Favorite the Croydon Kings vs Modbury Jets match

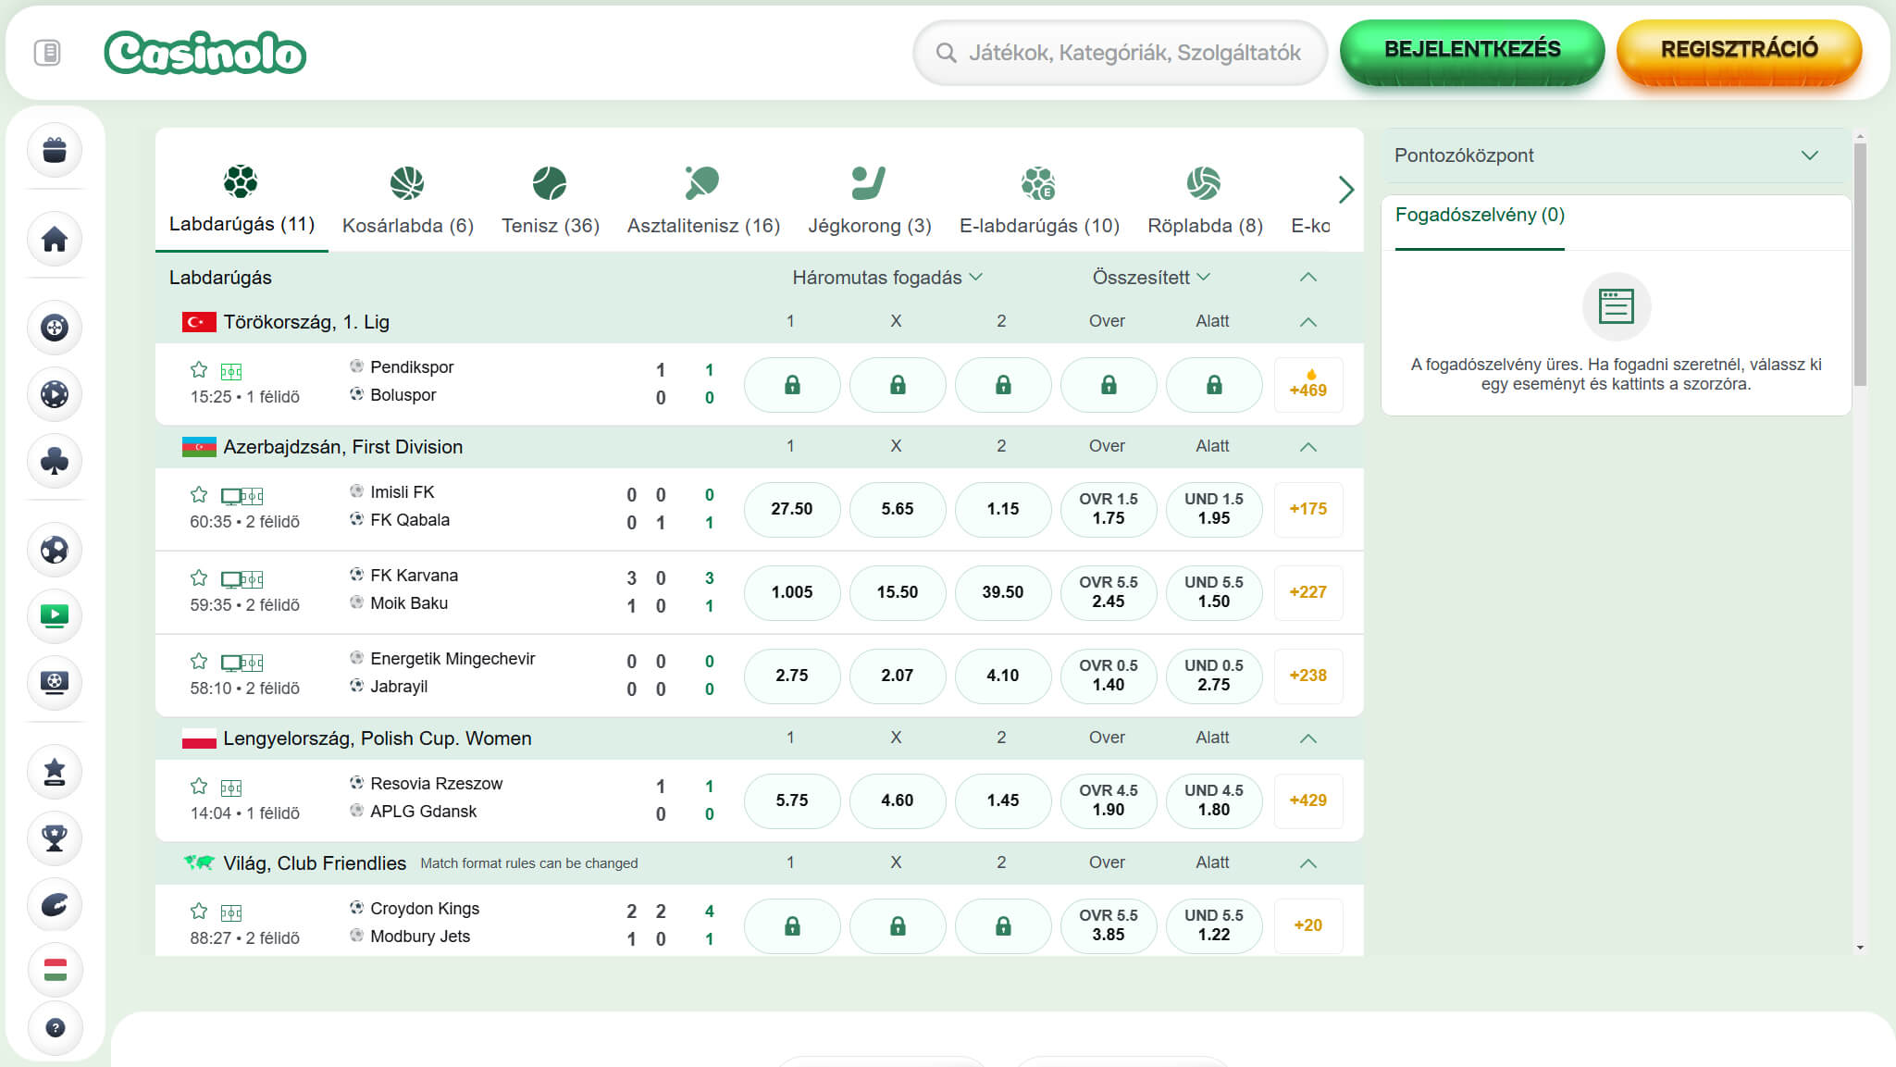click(199, 912)
